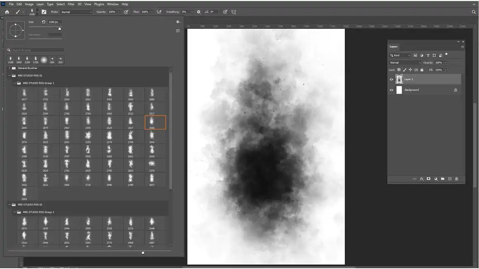Open the Layers Fill dropdown arrow
479x269 pixels.
[x=446, y=70]
